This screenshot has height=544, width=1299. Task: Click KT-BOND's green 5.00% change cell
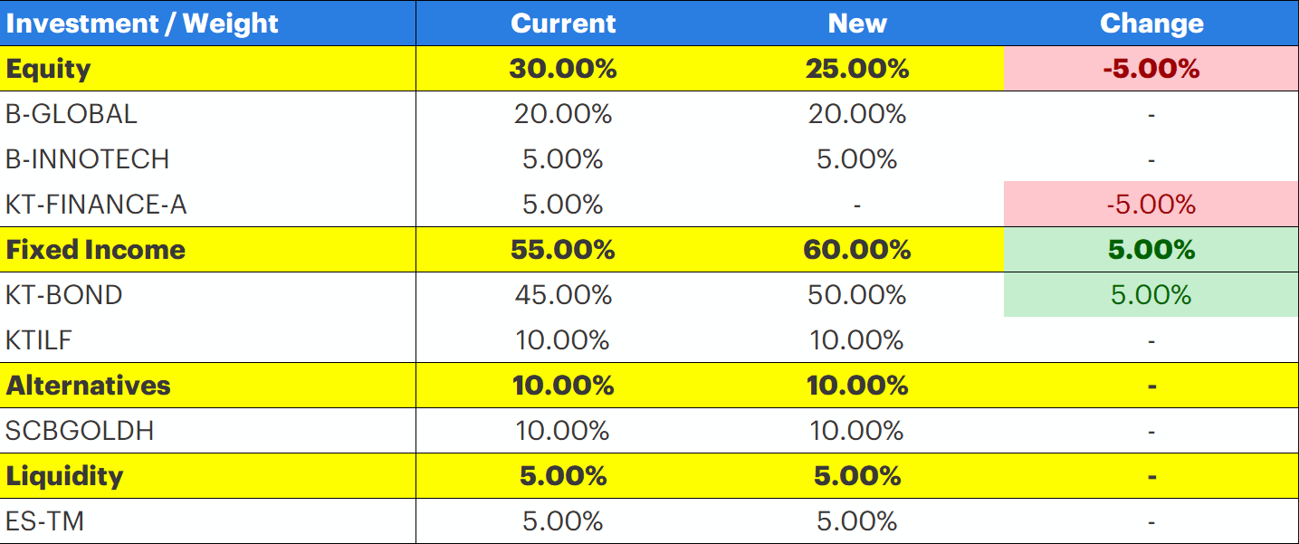click(x=1151, y=295)
